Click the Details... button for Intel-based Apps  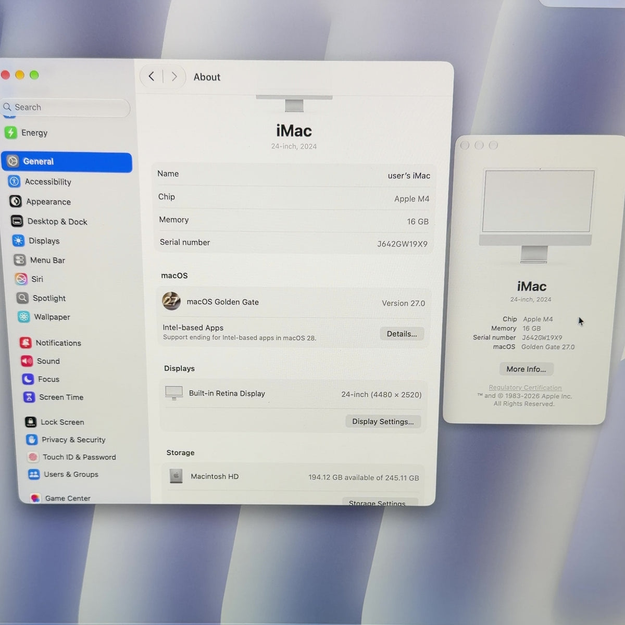click(402, 334)
